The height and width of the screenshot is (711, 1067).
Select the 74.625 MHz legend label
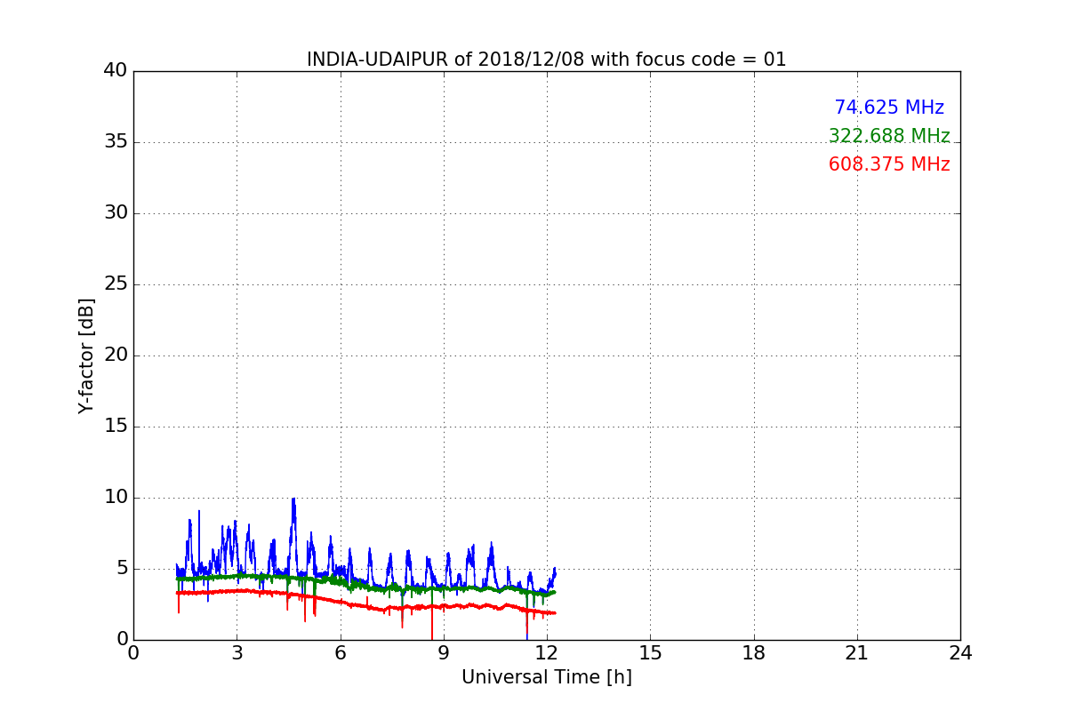pos(889,108)
